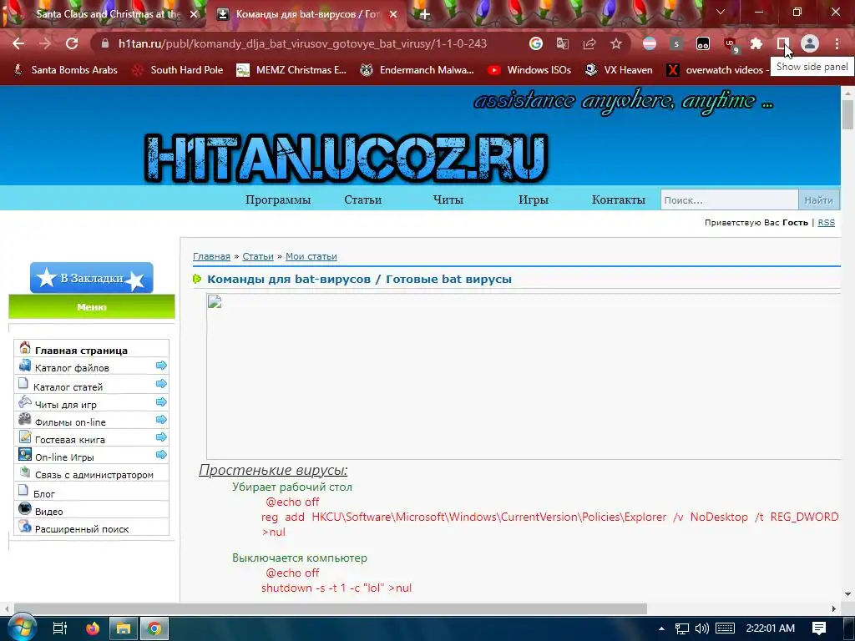Open VX Heaven bookmark

pos(619,70)
